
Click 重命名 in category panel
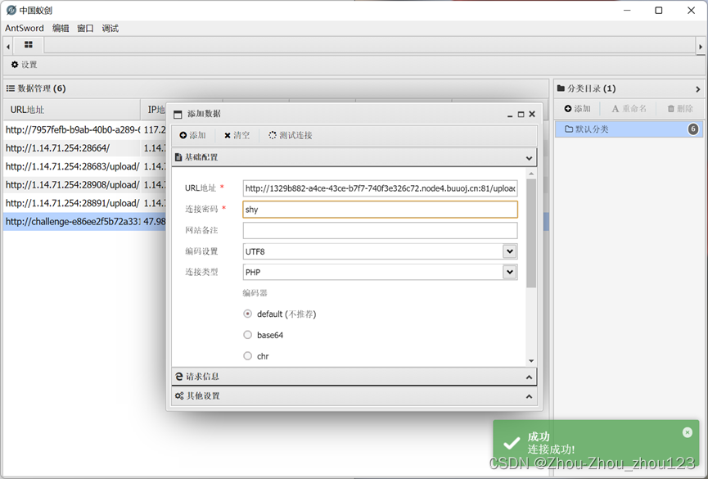[x=629, y=108]
